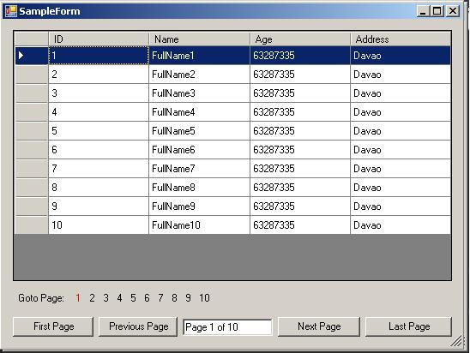Screen dimensions: 470x353
Task: Open page 5 from the Goto Page list
Action: [133, 298]
